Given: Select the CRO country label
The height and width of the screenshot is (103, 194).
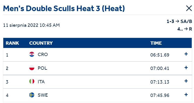Looking at the screenshot, I should coord(43,55).
